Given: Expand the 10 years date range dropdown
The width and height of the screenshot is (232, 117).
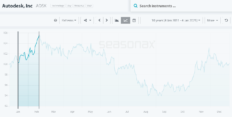Looking at the screenshot, I should pyautogui.click(x=176, y=20).
